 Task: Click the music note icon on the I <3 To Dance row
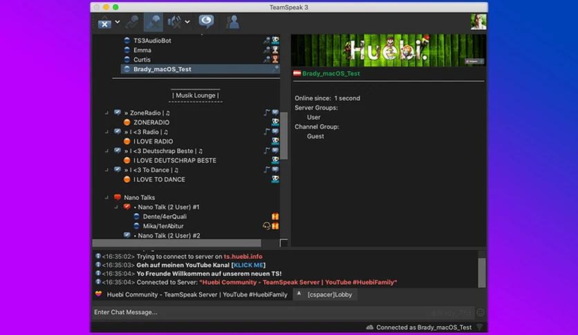(x=267, y=170)
